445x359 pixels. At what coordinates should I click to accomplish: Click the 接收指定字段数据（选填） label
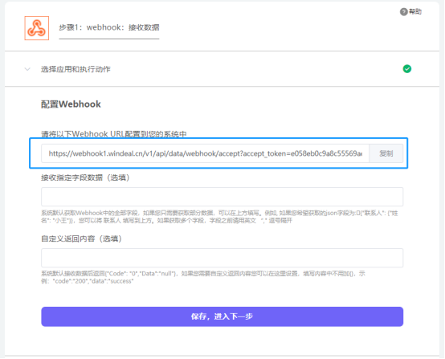click(85, 177)
